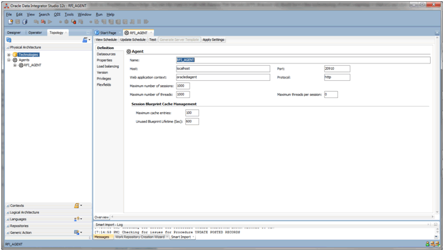Open the Flexfields section
This screenshot has width=444, height=251.
click(104, 85)
